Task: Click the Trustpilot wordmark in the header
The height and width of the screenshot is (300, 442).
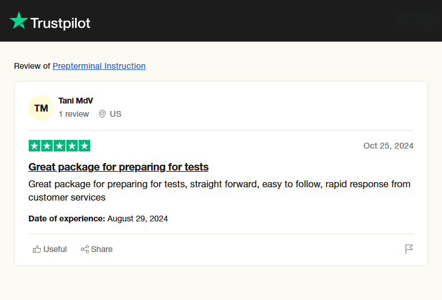Action: 60,23
